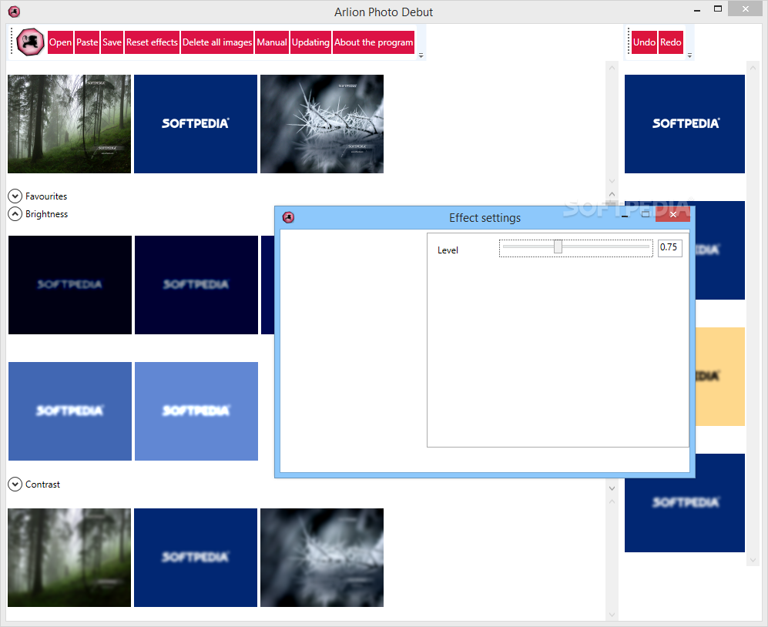Open Undo/Redo toolbar overflow arrow
The image size is (768, 627).
[689, 55]
